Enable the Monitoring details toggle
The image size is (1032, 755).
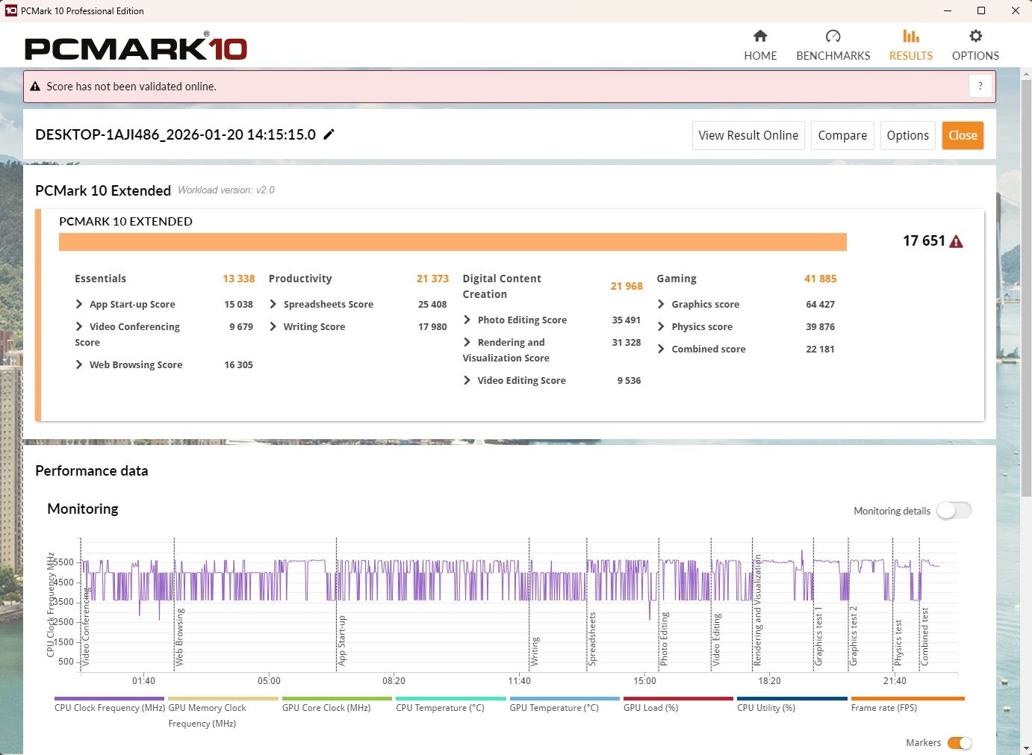click(x=954, y=511)
